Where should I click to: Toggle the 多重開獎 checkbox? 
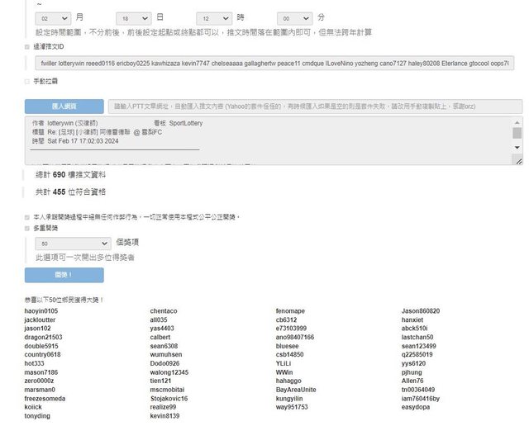27,227
